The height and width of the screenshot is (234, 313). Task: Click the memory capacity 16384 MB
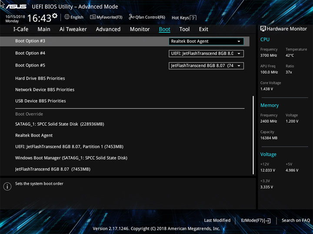click(x=269, y=138)
